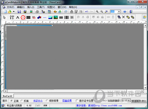
Task: Insert the green framed photo image
Action: click(x=56, y=17)
